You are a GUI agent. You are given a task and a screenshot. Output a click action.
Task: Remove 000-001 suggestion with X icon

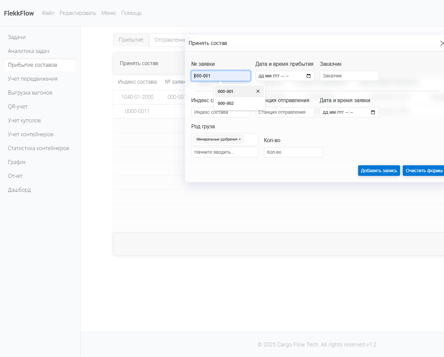click(258, 91)
